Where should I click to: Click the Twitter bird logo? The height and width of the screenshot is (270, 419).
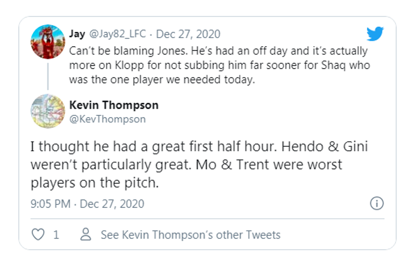tap(375, 34)
